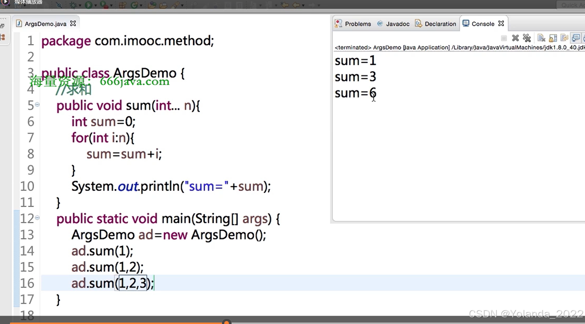Remove All Terminated Launches double-X icon

[x=527, y=38]
